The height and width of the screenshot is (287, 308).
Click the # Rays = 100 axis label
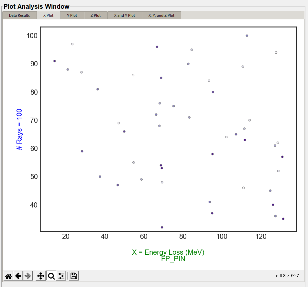[19, 129]
